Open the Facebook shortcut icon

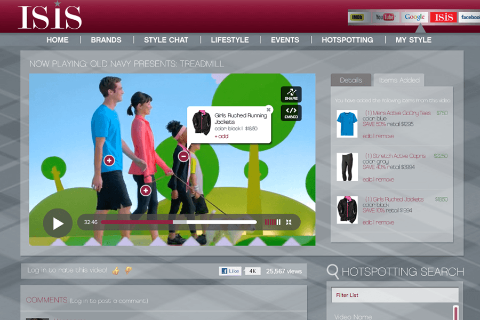(469, 17)
